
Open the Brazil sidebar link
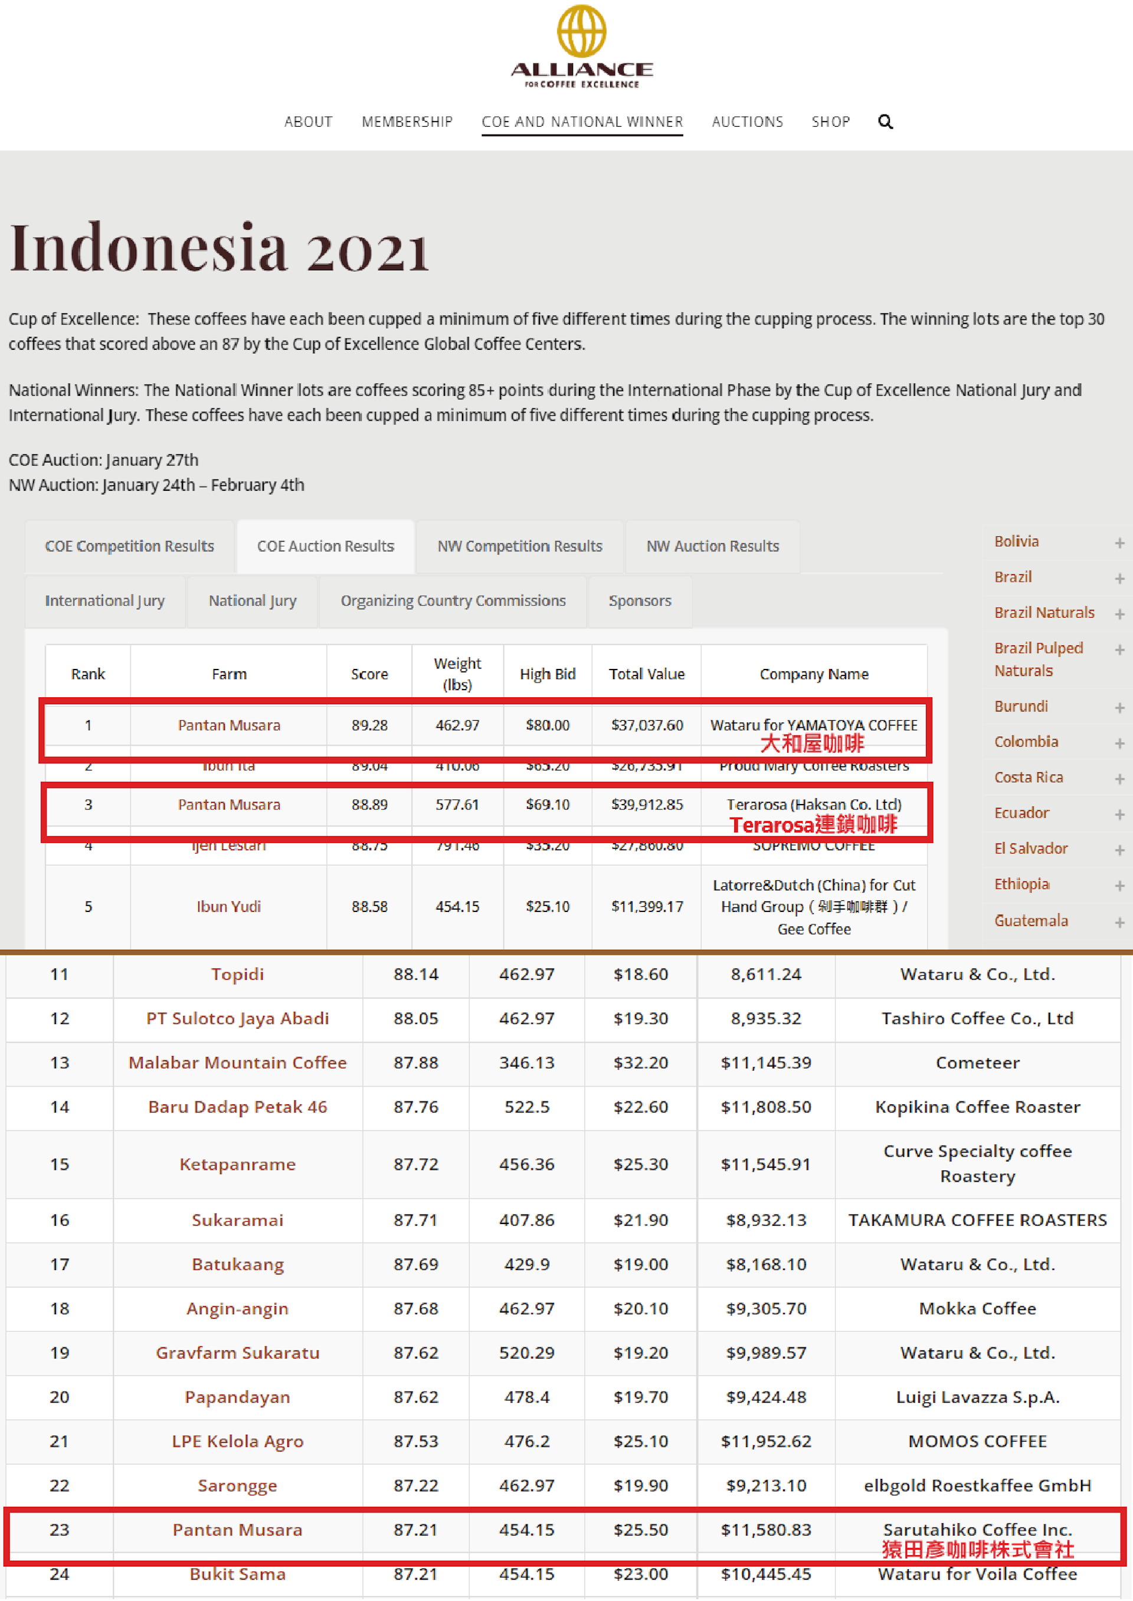pos(1013,578)
